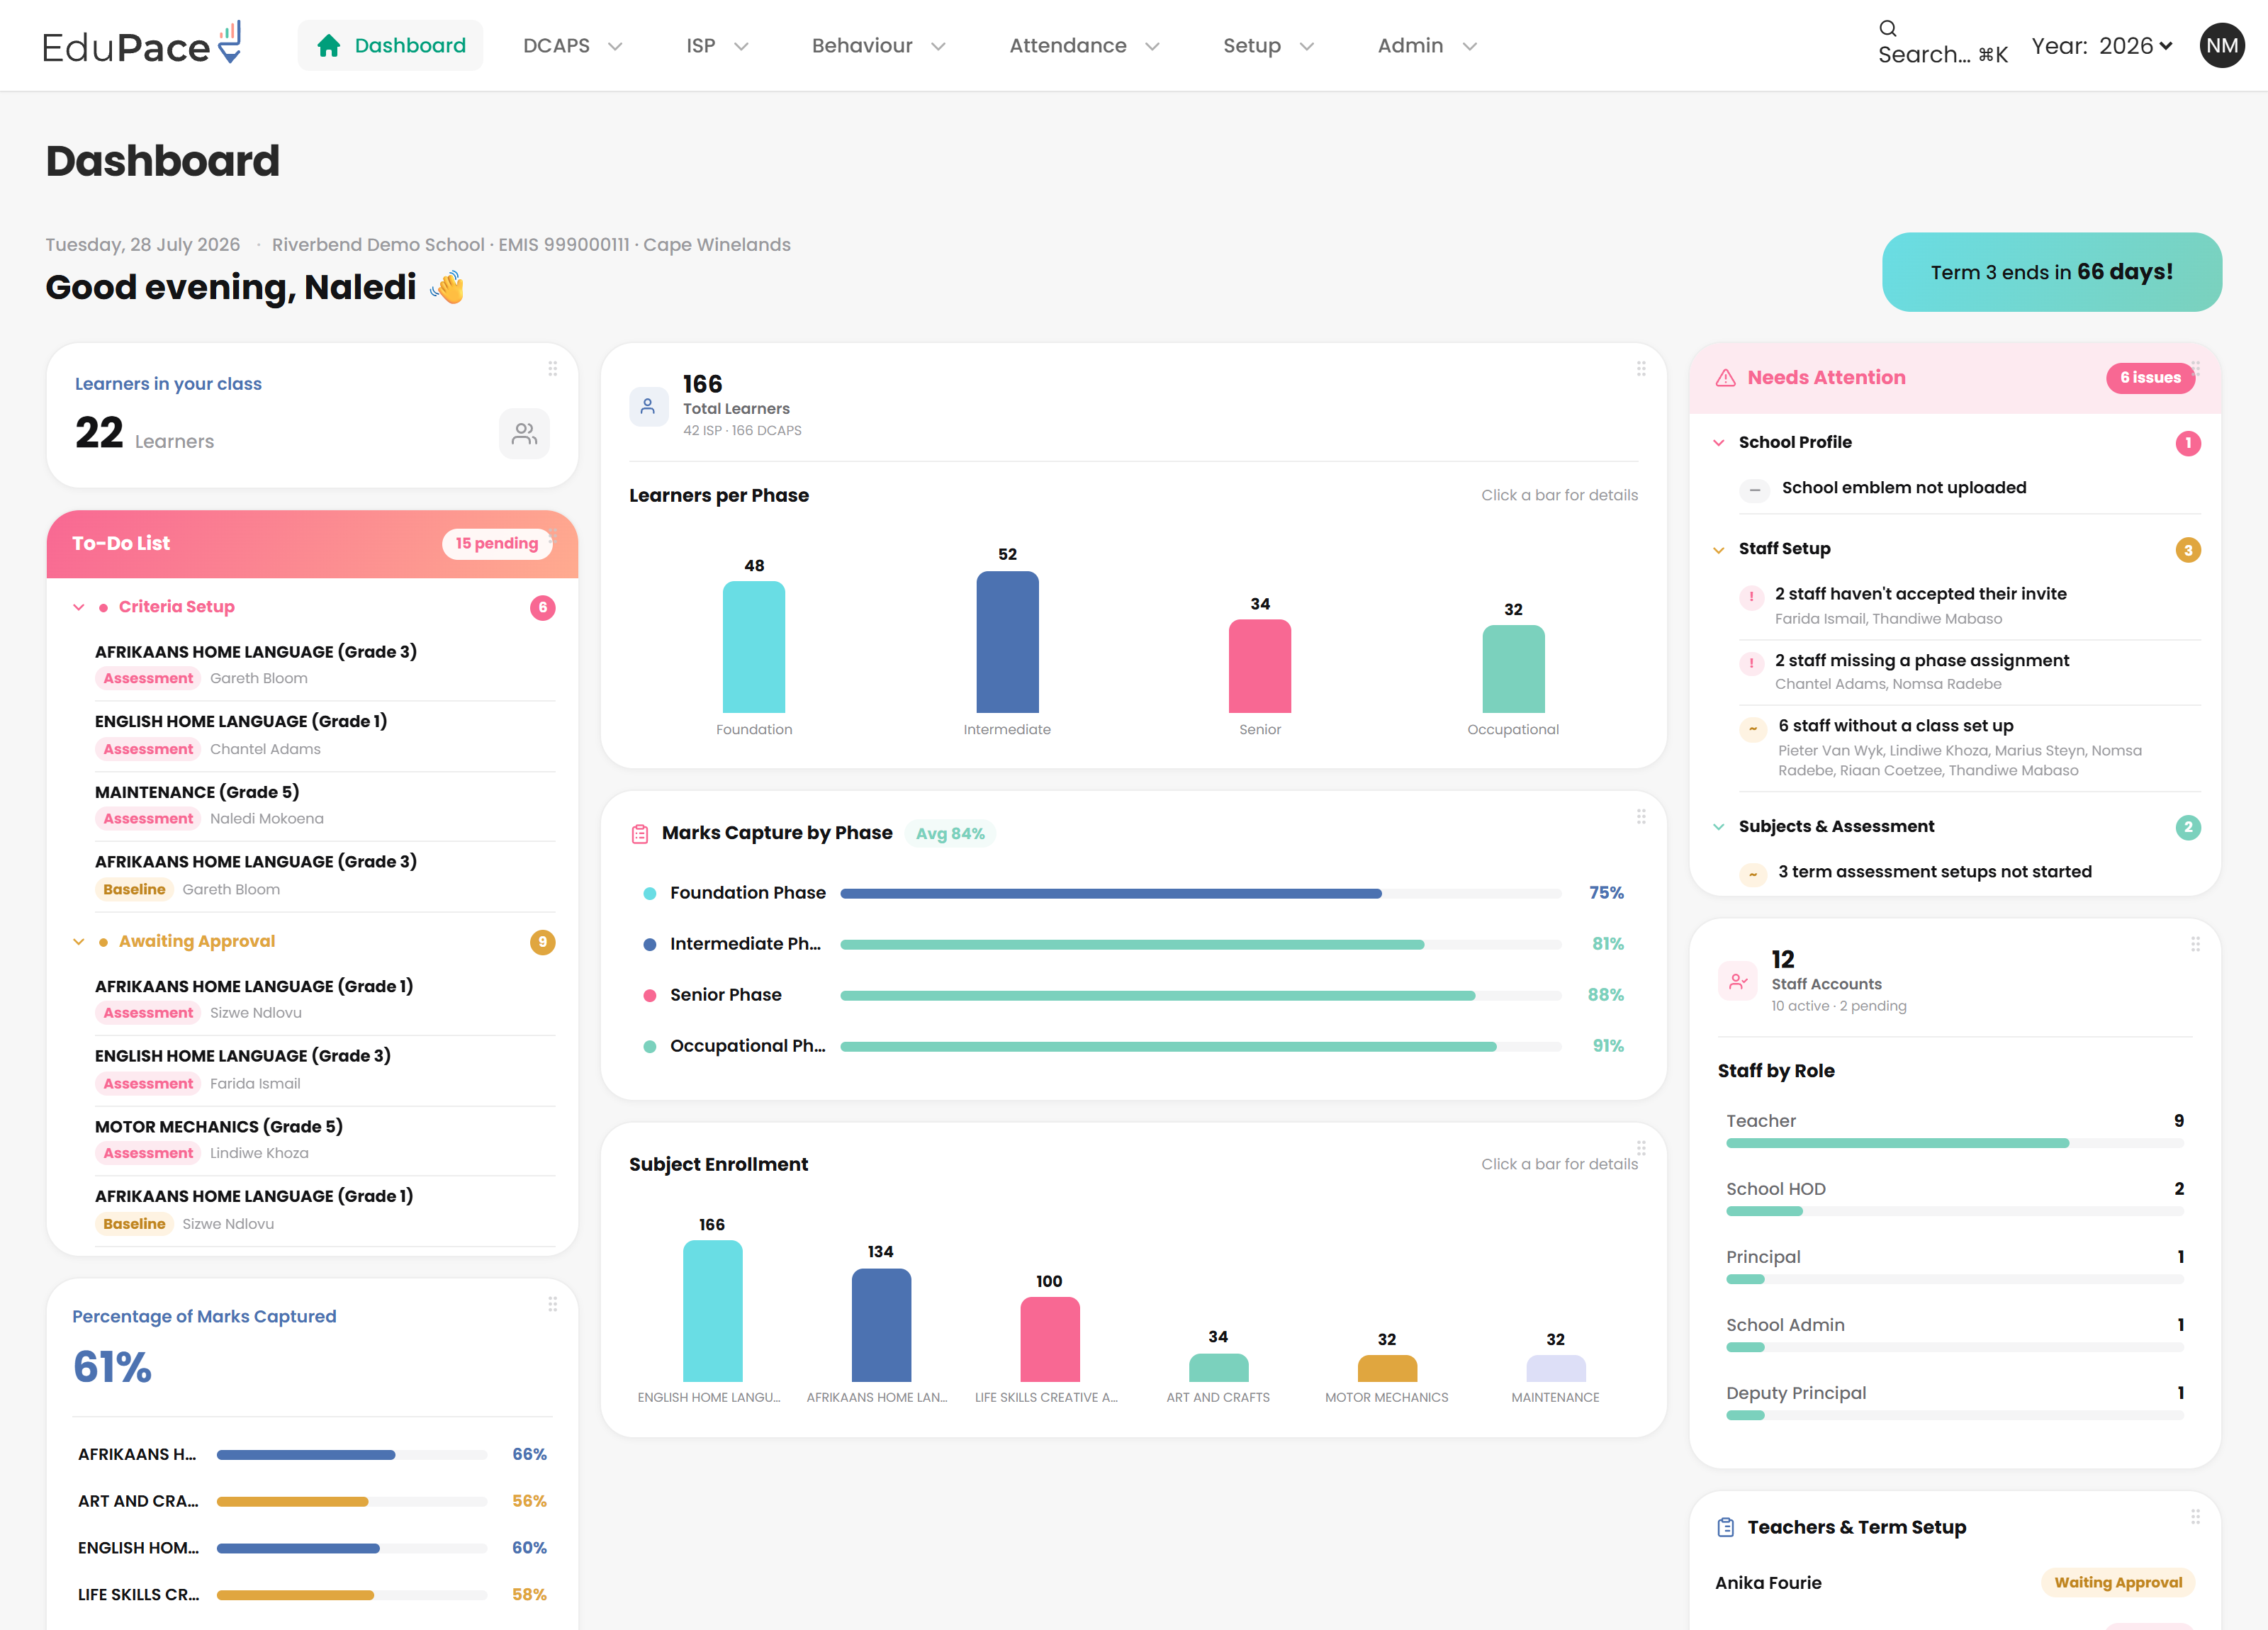Click the Teachers & Term Setup clipboard icon

[x=1725, y=1527]
